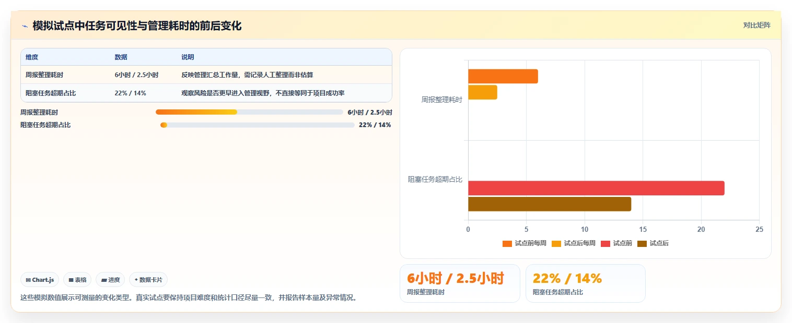Viewport: 792px width, 323px height.
Task: Click chart axis label 周报整理耗时
Action: pos(442,100)
